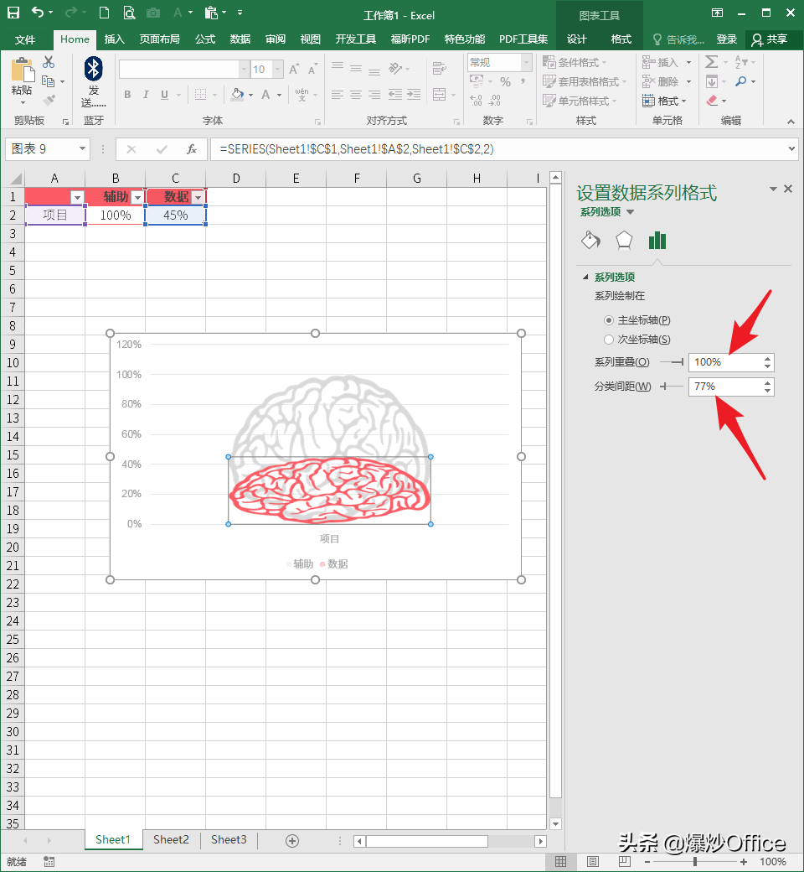Click the Paste clipboard icon
The height and width of the screenshot is (872, 804).
23,70
